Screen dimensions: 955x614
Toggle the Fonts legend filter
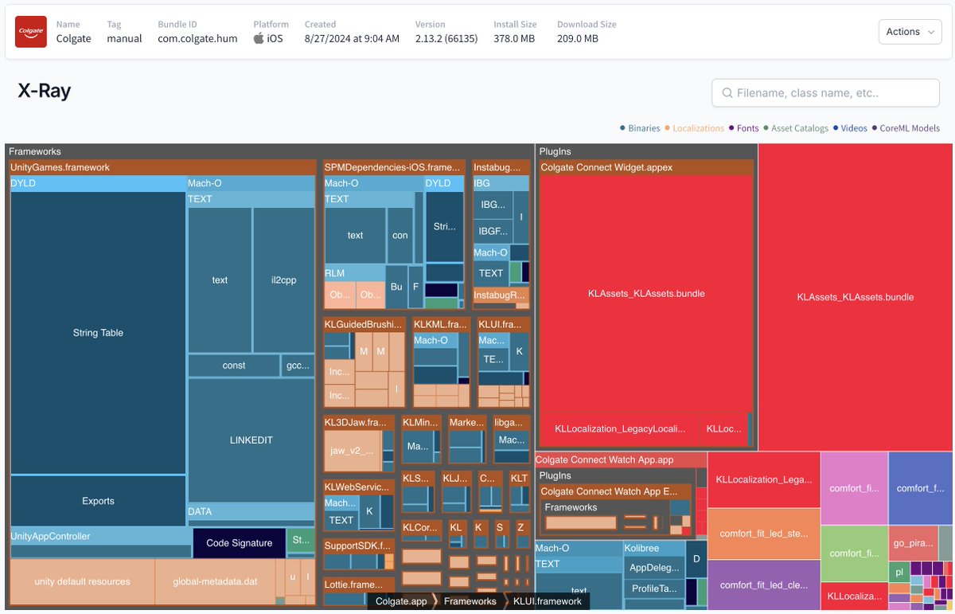pyautogui.click(x=743, y=128)
